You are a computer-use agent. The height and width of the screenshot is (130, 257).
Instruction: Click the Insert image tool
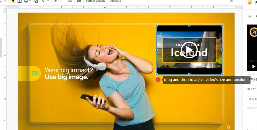(x=26, y=1)
